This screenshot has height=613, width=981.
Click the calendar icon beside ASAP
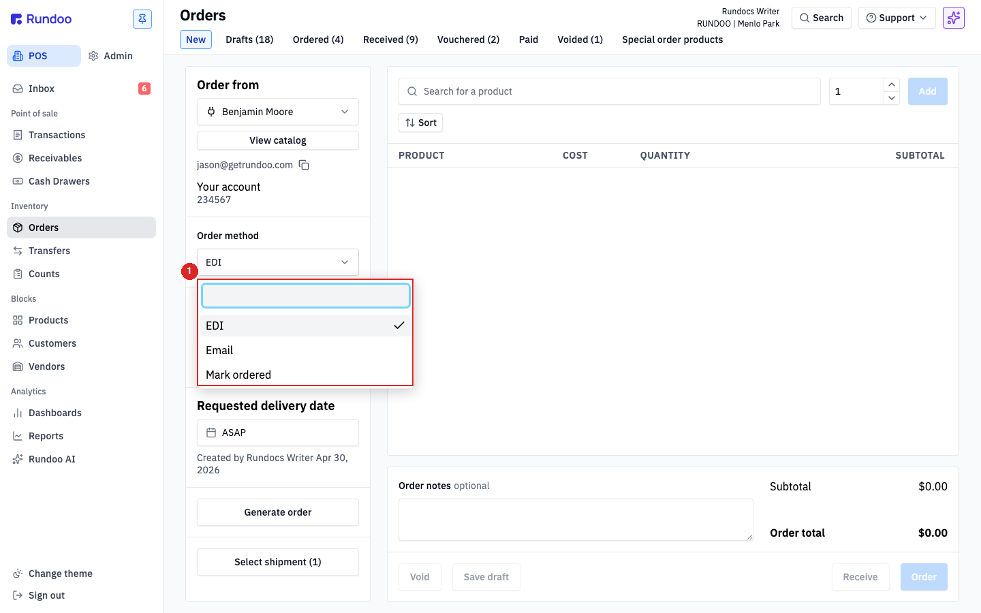(211, 433)
